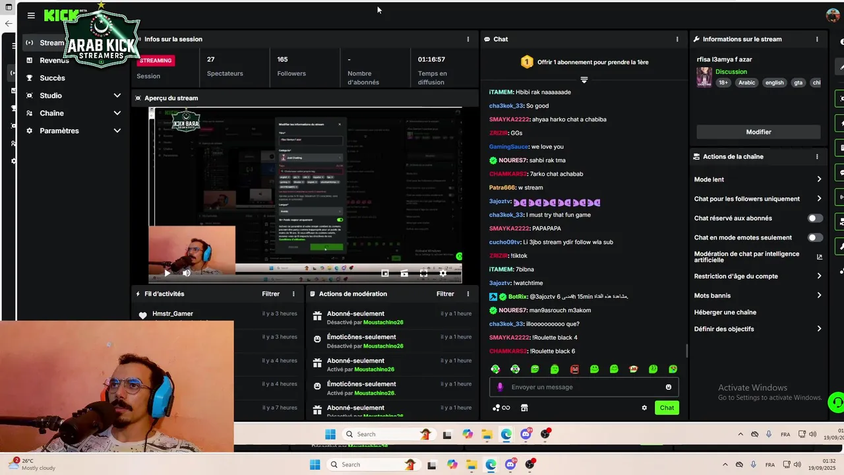Screen dimensions: 844x475
Task: Click username cucho09tv in chat
Action: pos(504,242)
